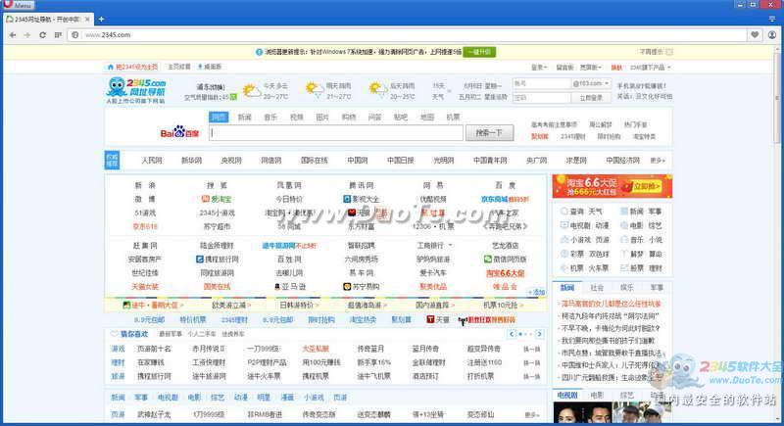784x426 pixels.
Task: Open a new tab with plus icon
Action: pyautogui.click(x=102, y=19)
